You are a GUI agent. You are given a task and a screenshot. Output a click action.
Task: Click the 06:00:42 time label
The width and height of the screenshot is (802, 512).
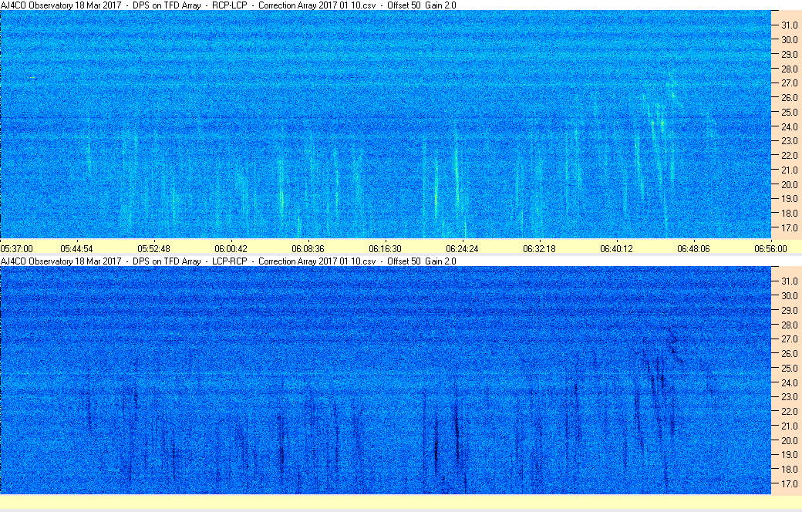[x=231, y=248]
